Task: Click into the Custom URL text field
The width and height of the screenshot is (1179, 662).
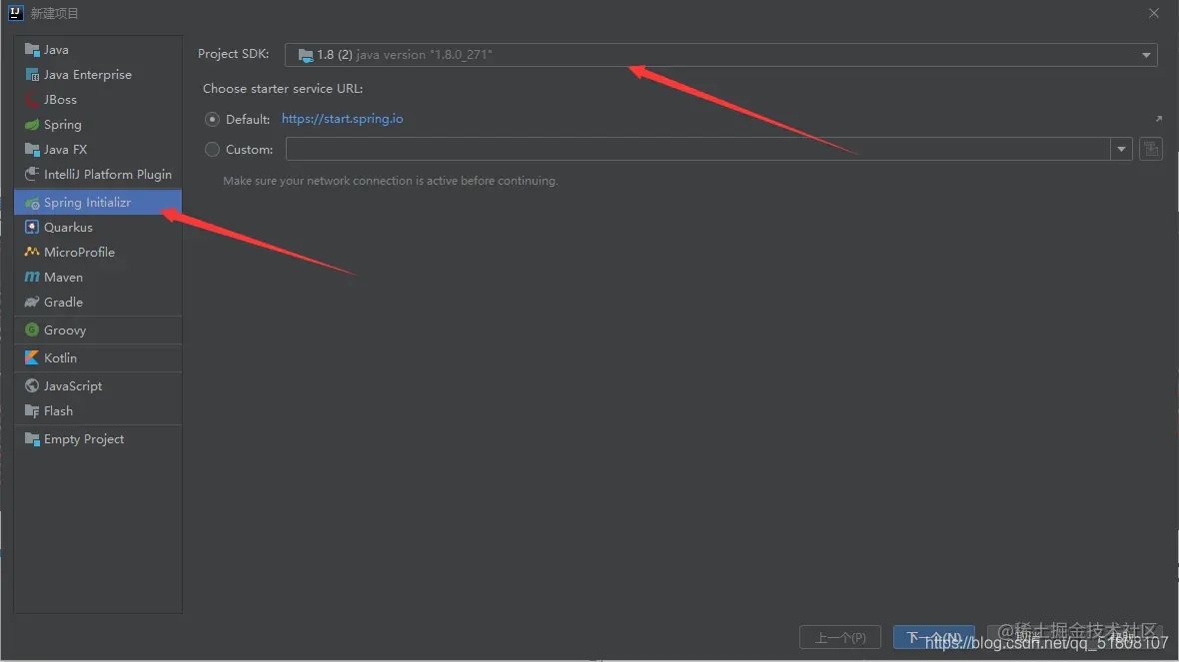Action: point(697,149)
